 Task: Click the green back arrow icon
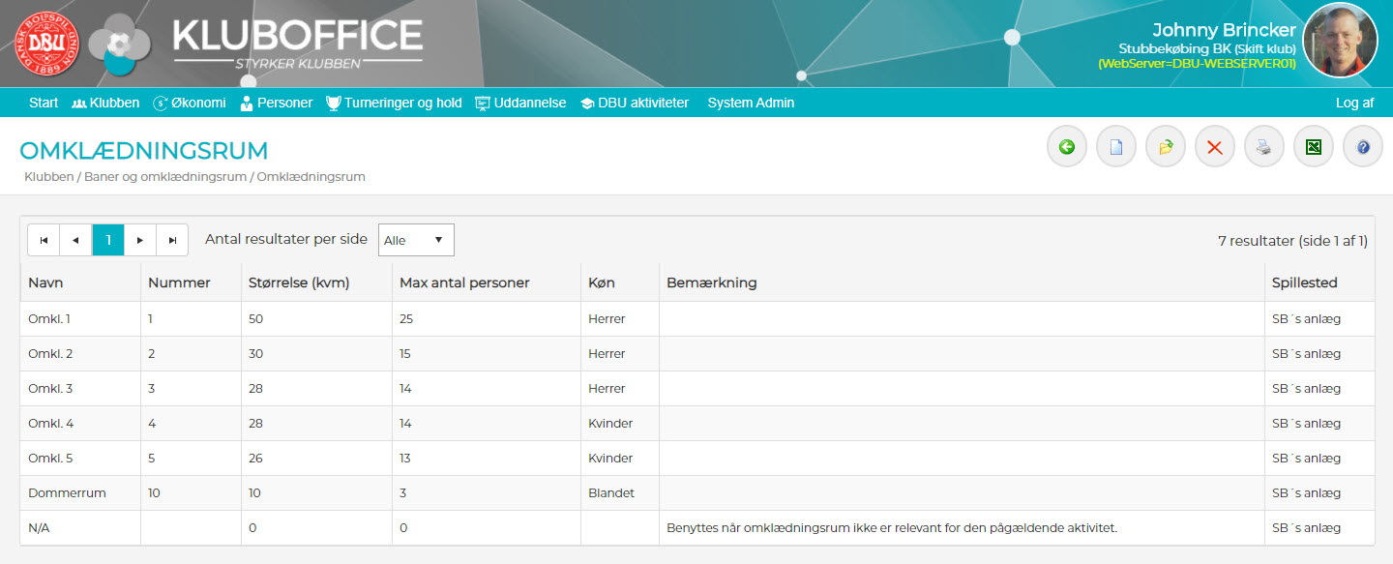1067,147
